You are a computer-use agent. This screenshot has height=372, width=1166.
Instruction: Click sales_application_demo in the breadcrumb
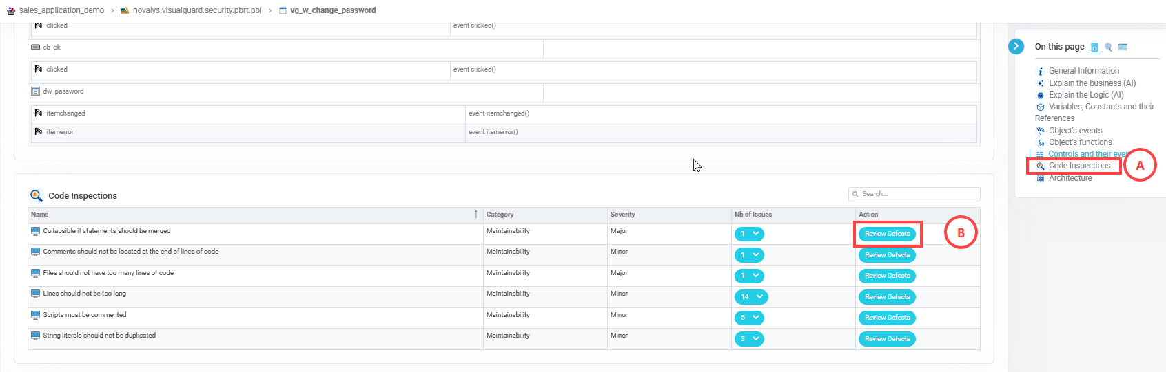pos(61,10)
